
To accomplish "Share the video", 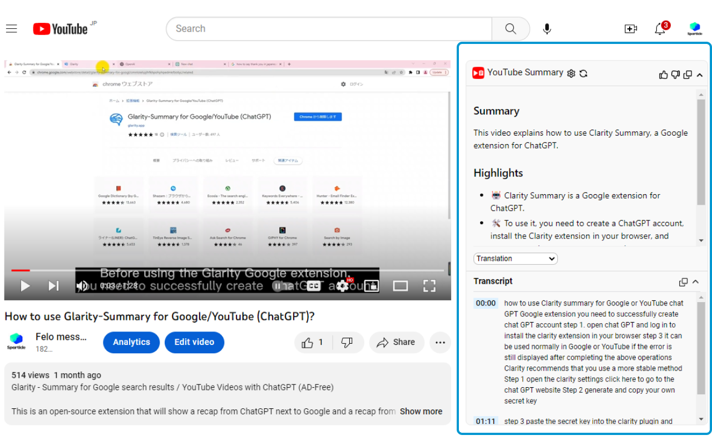I will click(x=397, y=343).
